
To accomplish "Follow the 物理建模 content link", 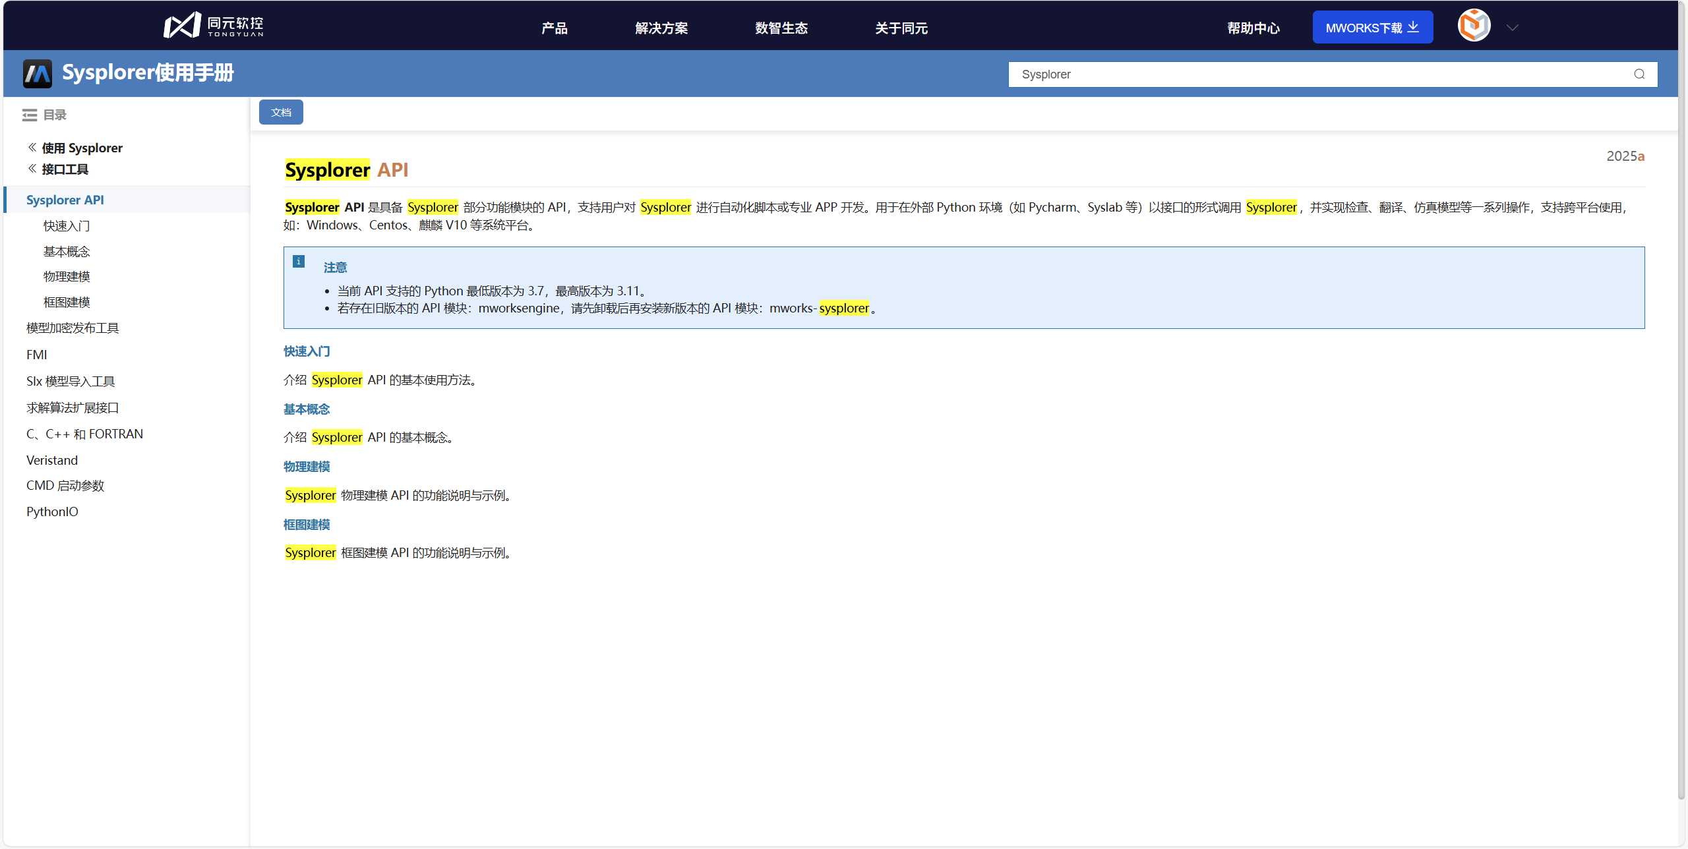I will coord(307,467).
